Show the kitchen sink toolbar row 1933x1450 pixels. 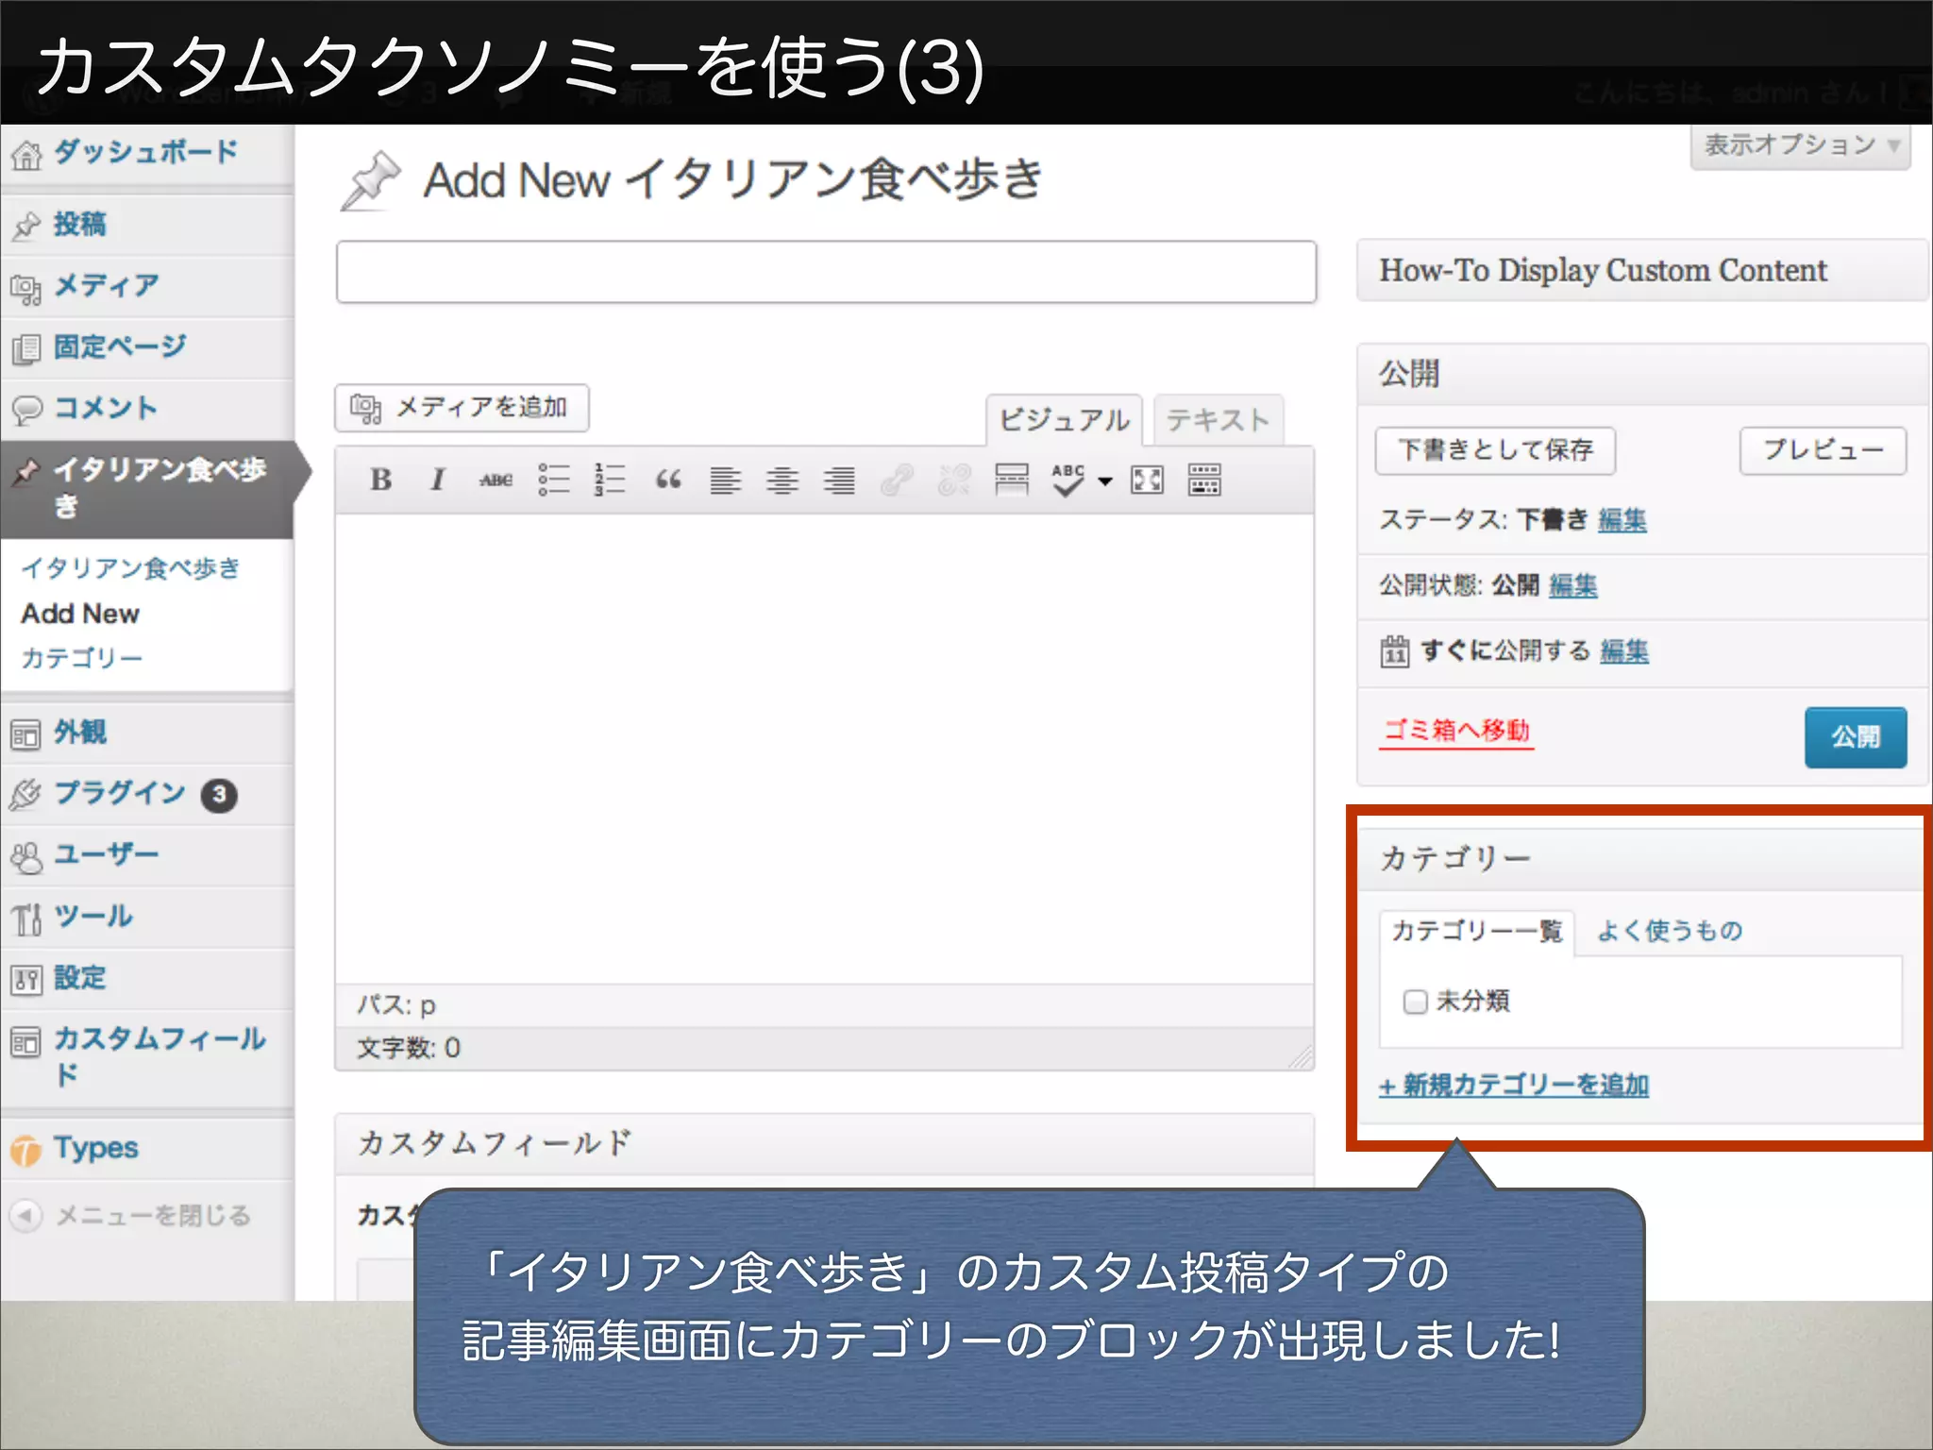coord(1204,481)
